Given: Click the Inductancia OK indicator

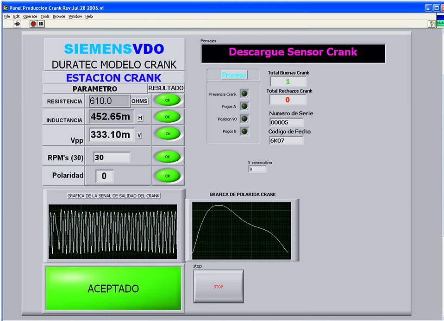Looking at the screenshot, I should point(168,117).
